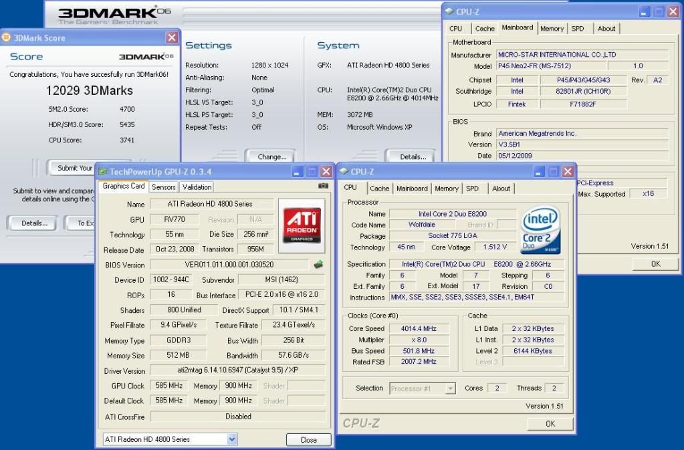Click the Bandwidth 57.6 GB/s value
This screenshot has width=684, height=450.
tap(293, 355)
